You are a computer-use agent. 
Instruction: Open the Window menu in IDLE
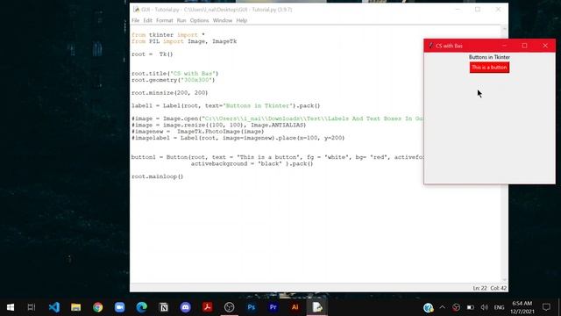point(223,20)
